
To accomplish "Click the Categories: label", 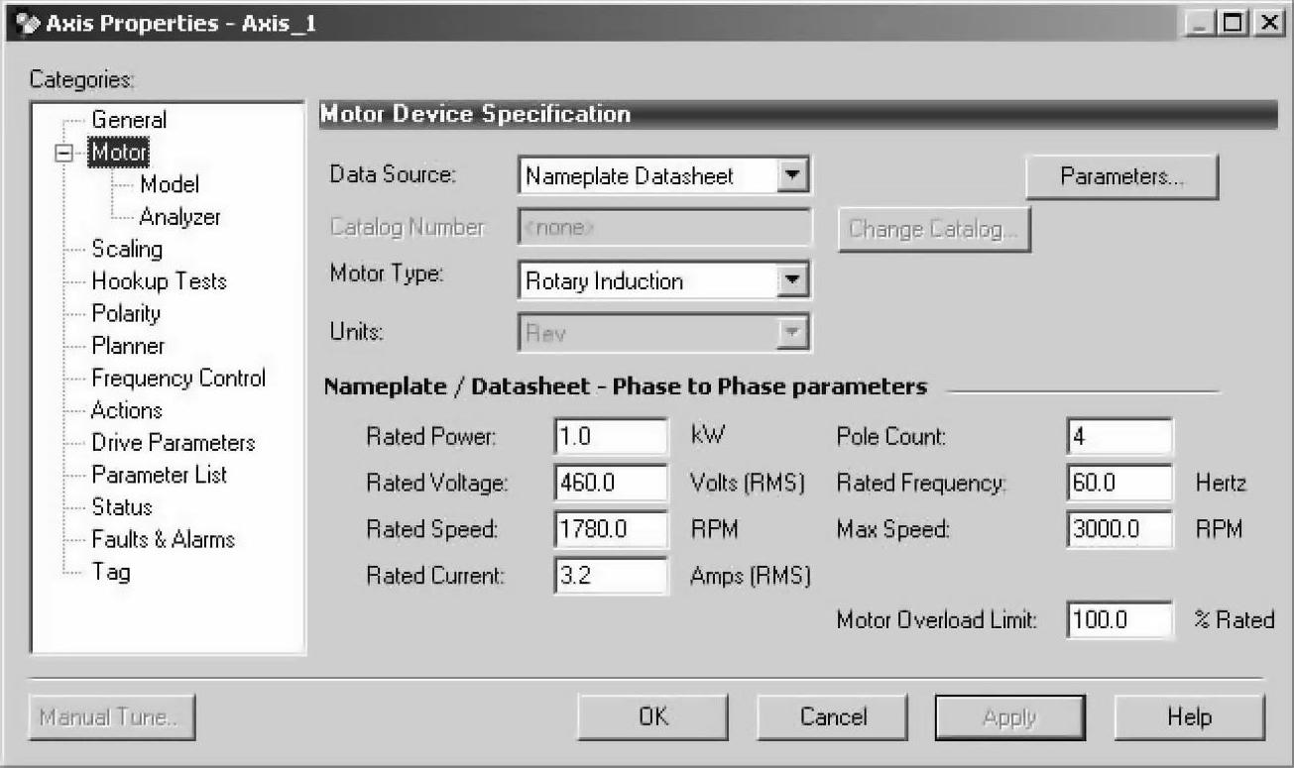I will [82, 79].
